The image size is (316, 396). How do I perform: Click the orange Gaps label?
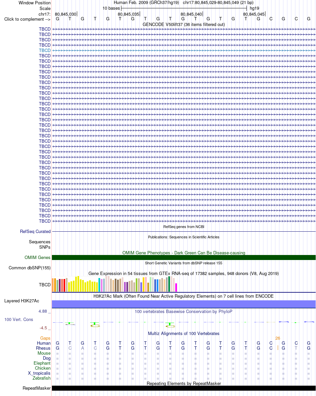tap(45, 338)
